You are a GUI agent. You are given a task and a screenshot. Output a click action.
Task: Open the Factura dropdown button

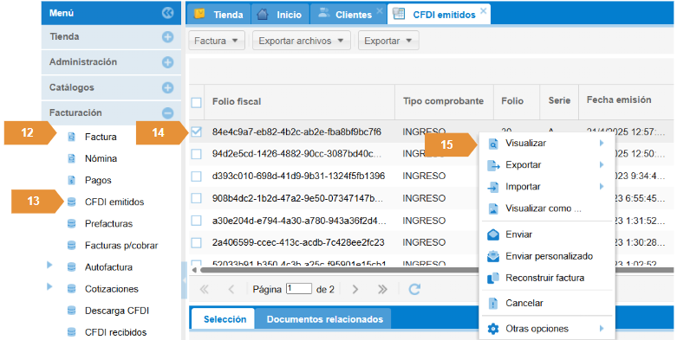217,41
